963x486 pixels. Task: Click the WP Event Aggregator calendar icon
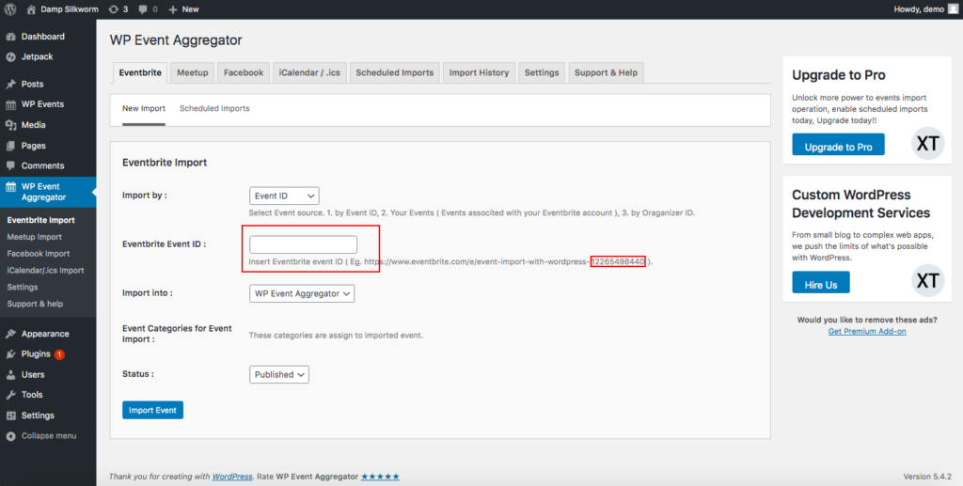10,186
